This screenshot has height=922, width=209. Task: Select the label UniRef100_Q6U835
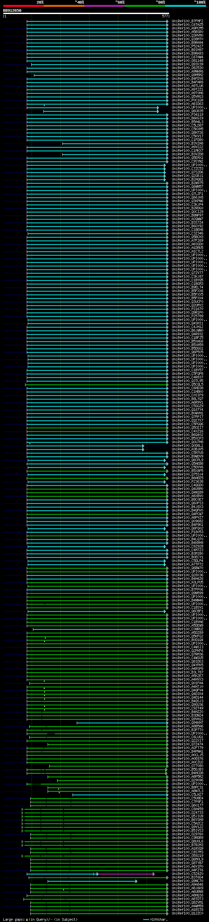pos(187,111)
